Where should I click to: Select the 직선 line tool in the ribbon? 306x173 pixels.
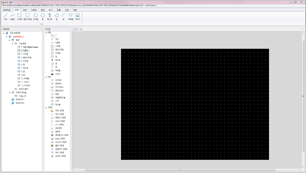pyautogui.click(x=5, y=17)
